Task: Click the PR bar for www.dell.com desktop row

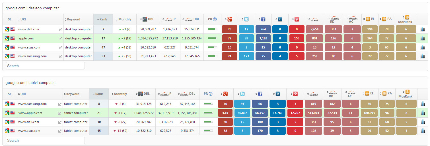Action: (x=212, y=29)
